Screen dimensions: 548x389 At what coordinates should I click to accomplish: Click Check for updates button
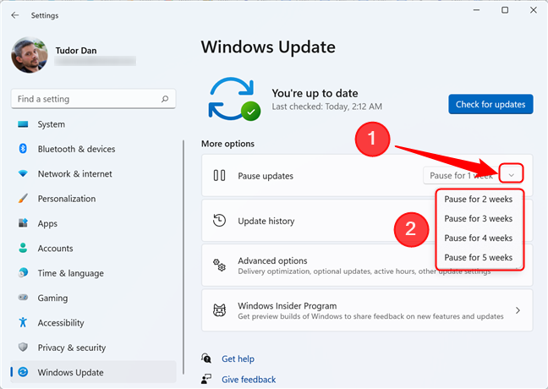pos(490,104)
